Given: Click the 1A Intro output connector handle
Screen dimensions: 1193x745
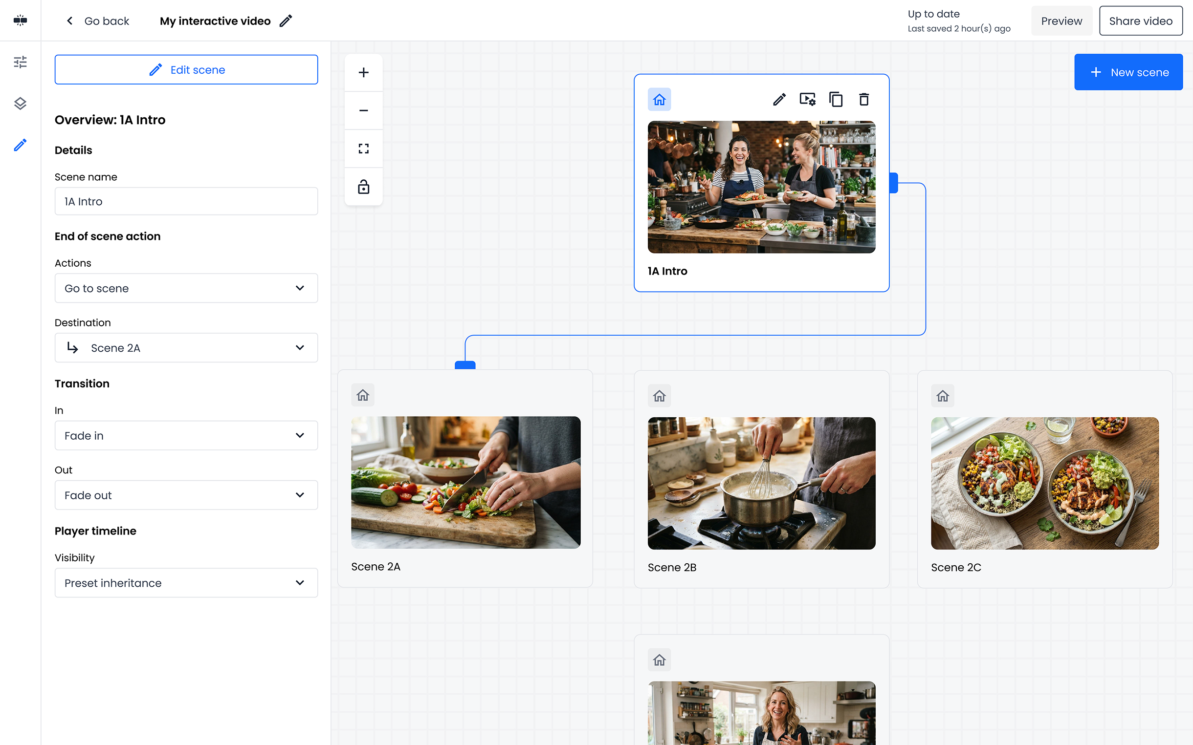Looking at the screenshot, I should 894,183.
